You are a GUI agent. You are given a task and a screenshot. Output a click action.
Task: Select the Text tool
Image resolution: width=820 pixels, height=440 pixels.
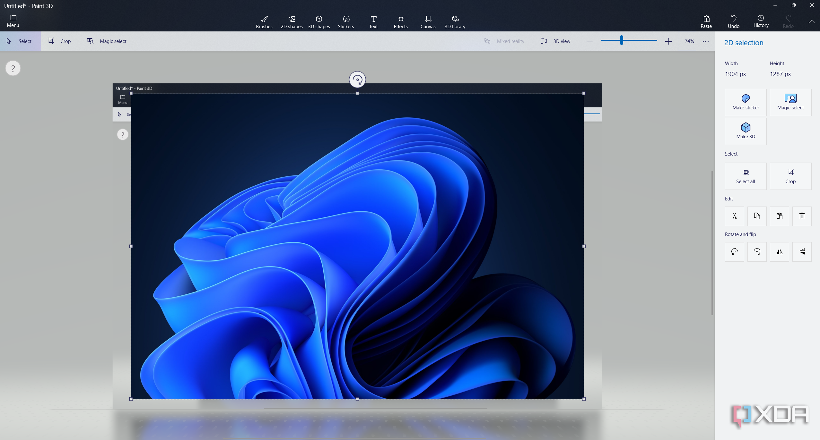click(373, 22)
